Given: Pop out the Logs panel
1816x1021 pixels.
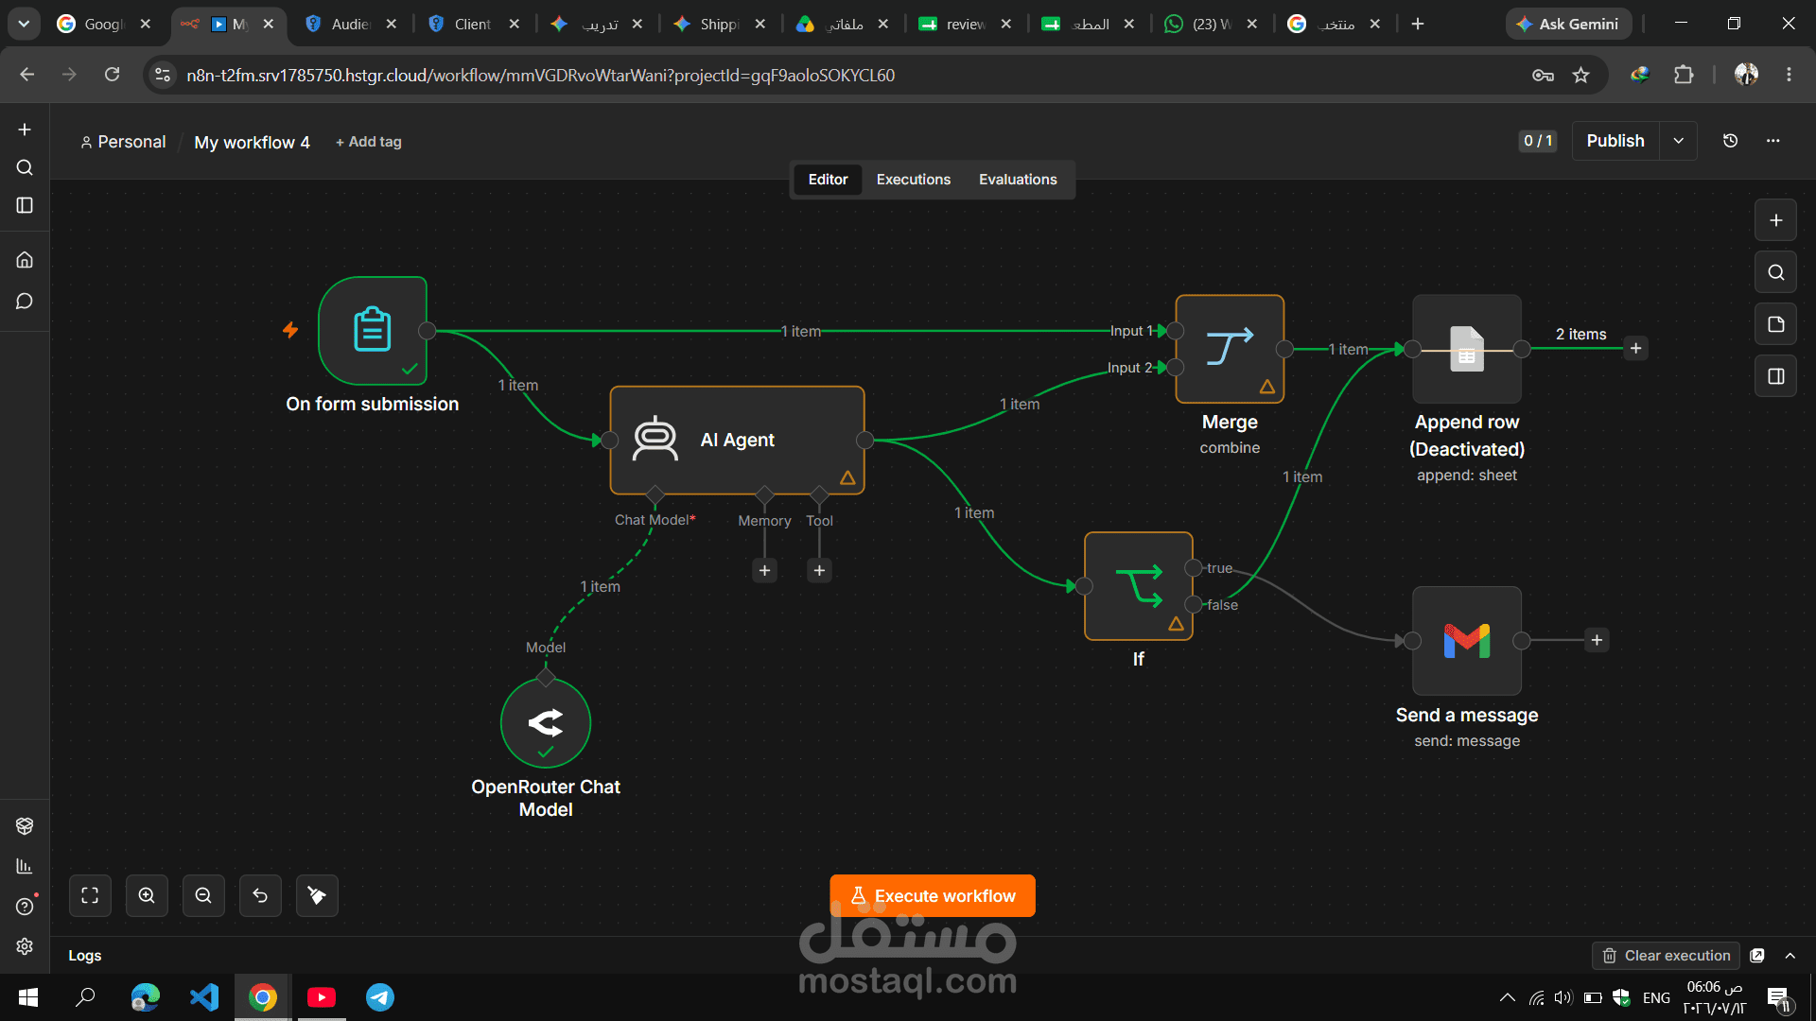Looking at the screenshot, I should pyautogui.click(x=1757, y=956).
